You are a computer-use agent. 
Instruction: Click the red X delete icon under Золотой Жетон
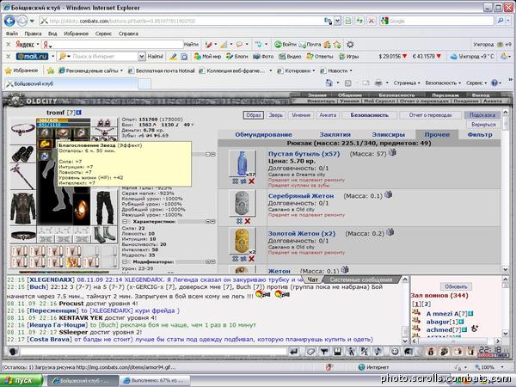(x=251, y=259)
